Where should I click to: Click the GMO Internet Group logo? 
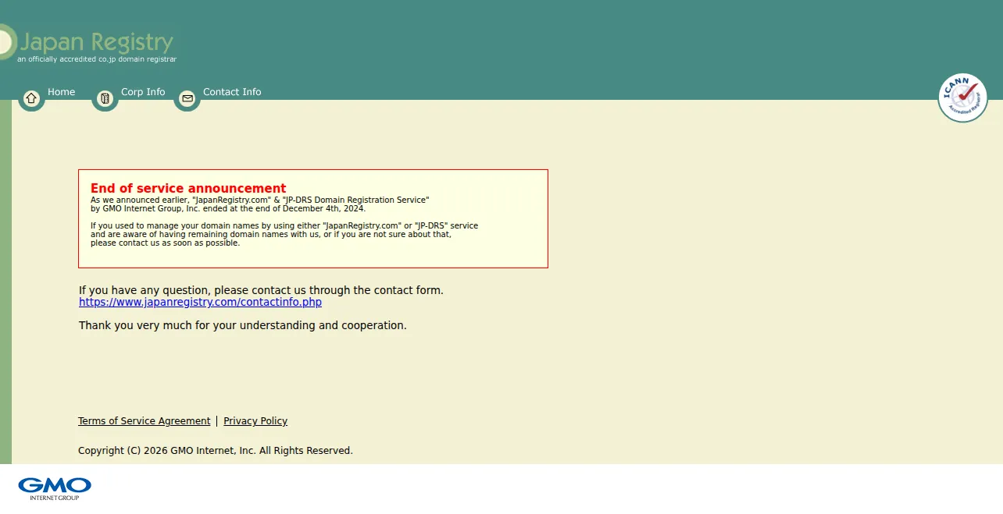(x=55, y=488)
